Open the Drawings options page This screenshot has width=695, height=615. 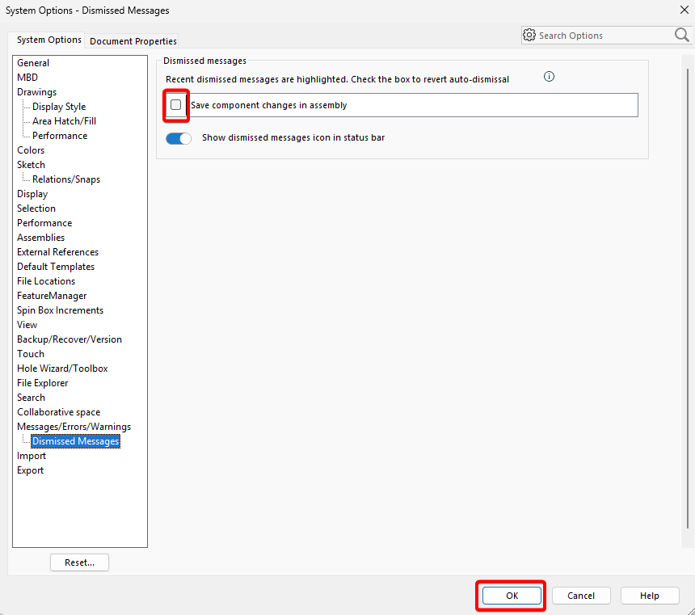click(37, 92)
